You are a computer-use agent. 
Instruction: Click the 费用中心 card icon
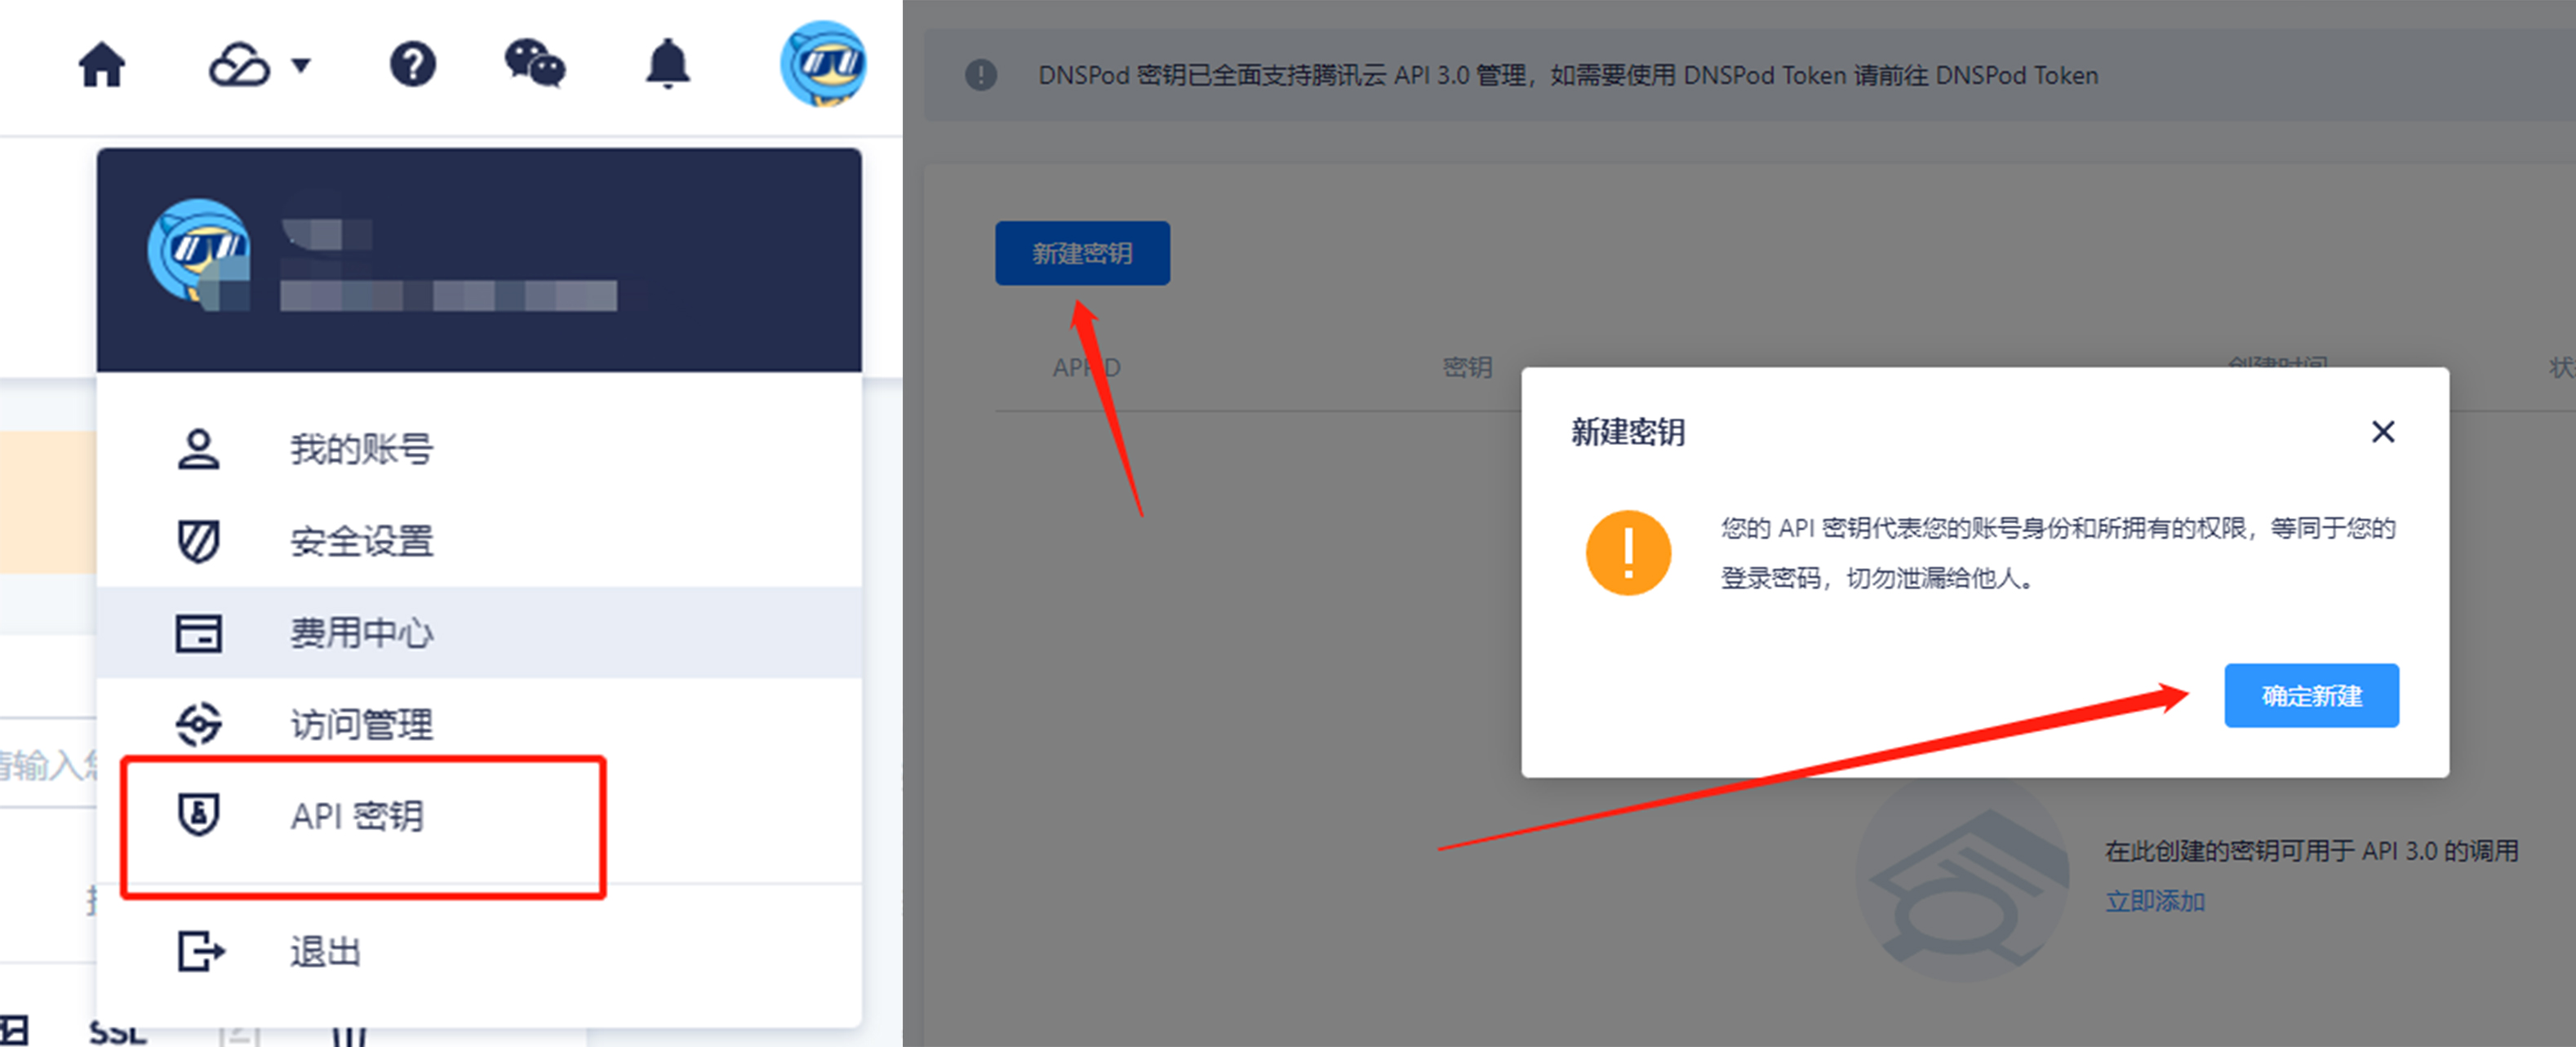[199, 632]
